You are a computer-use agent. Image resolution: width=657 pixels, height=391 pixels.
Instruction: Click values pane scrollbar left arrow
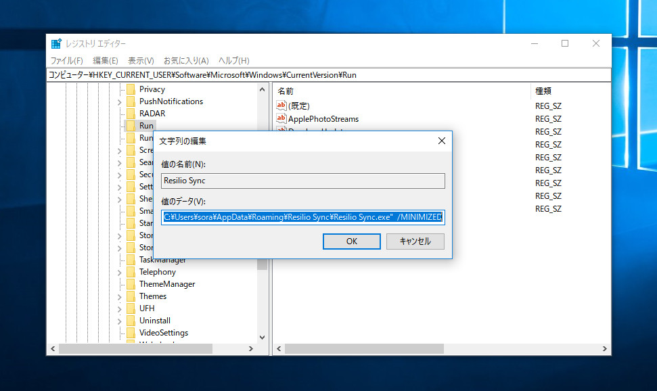click(x=279, y=348)
